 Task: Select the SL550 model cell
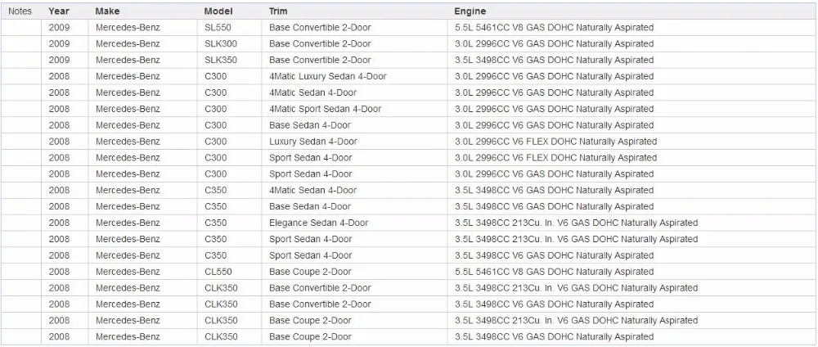coord(229,28)
